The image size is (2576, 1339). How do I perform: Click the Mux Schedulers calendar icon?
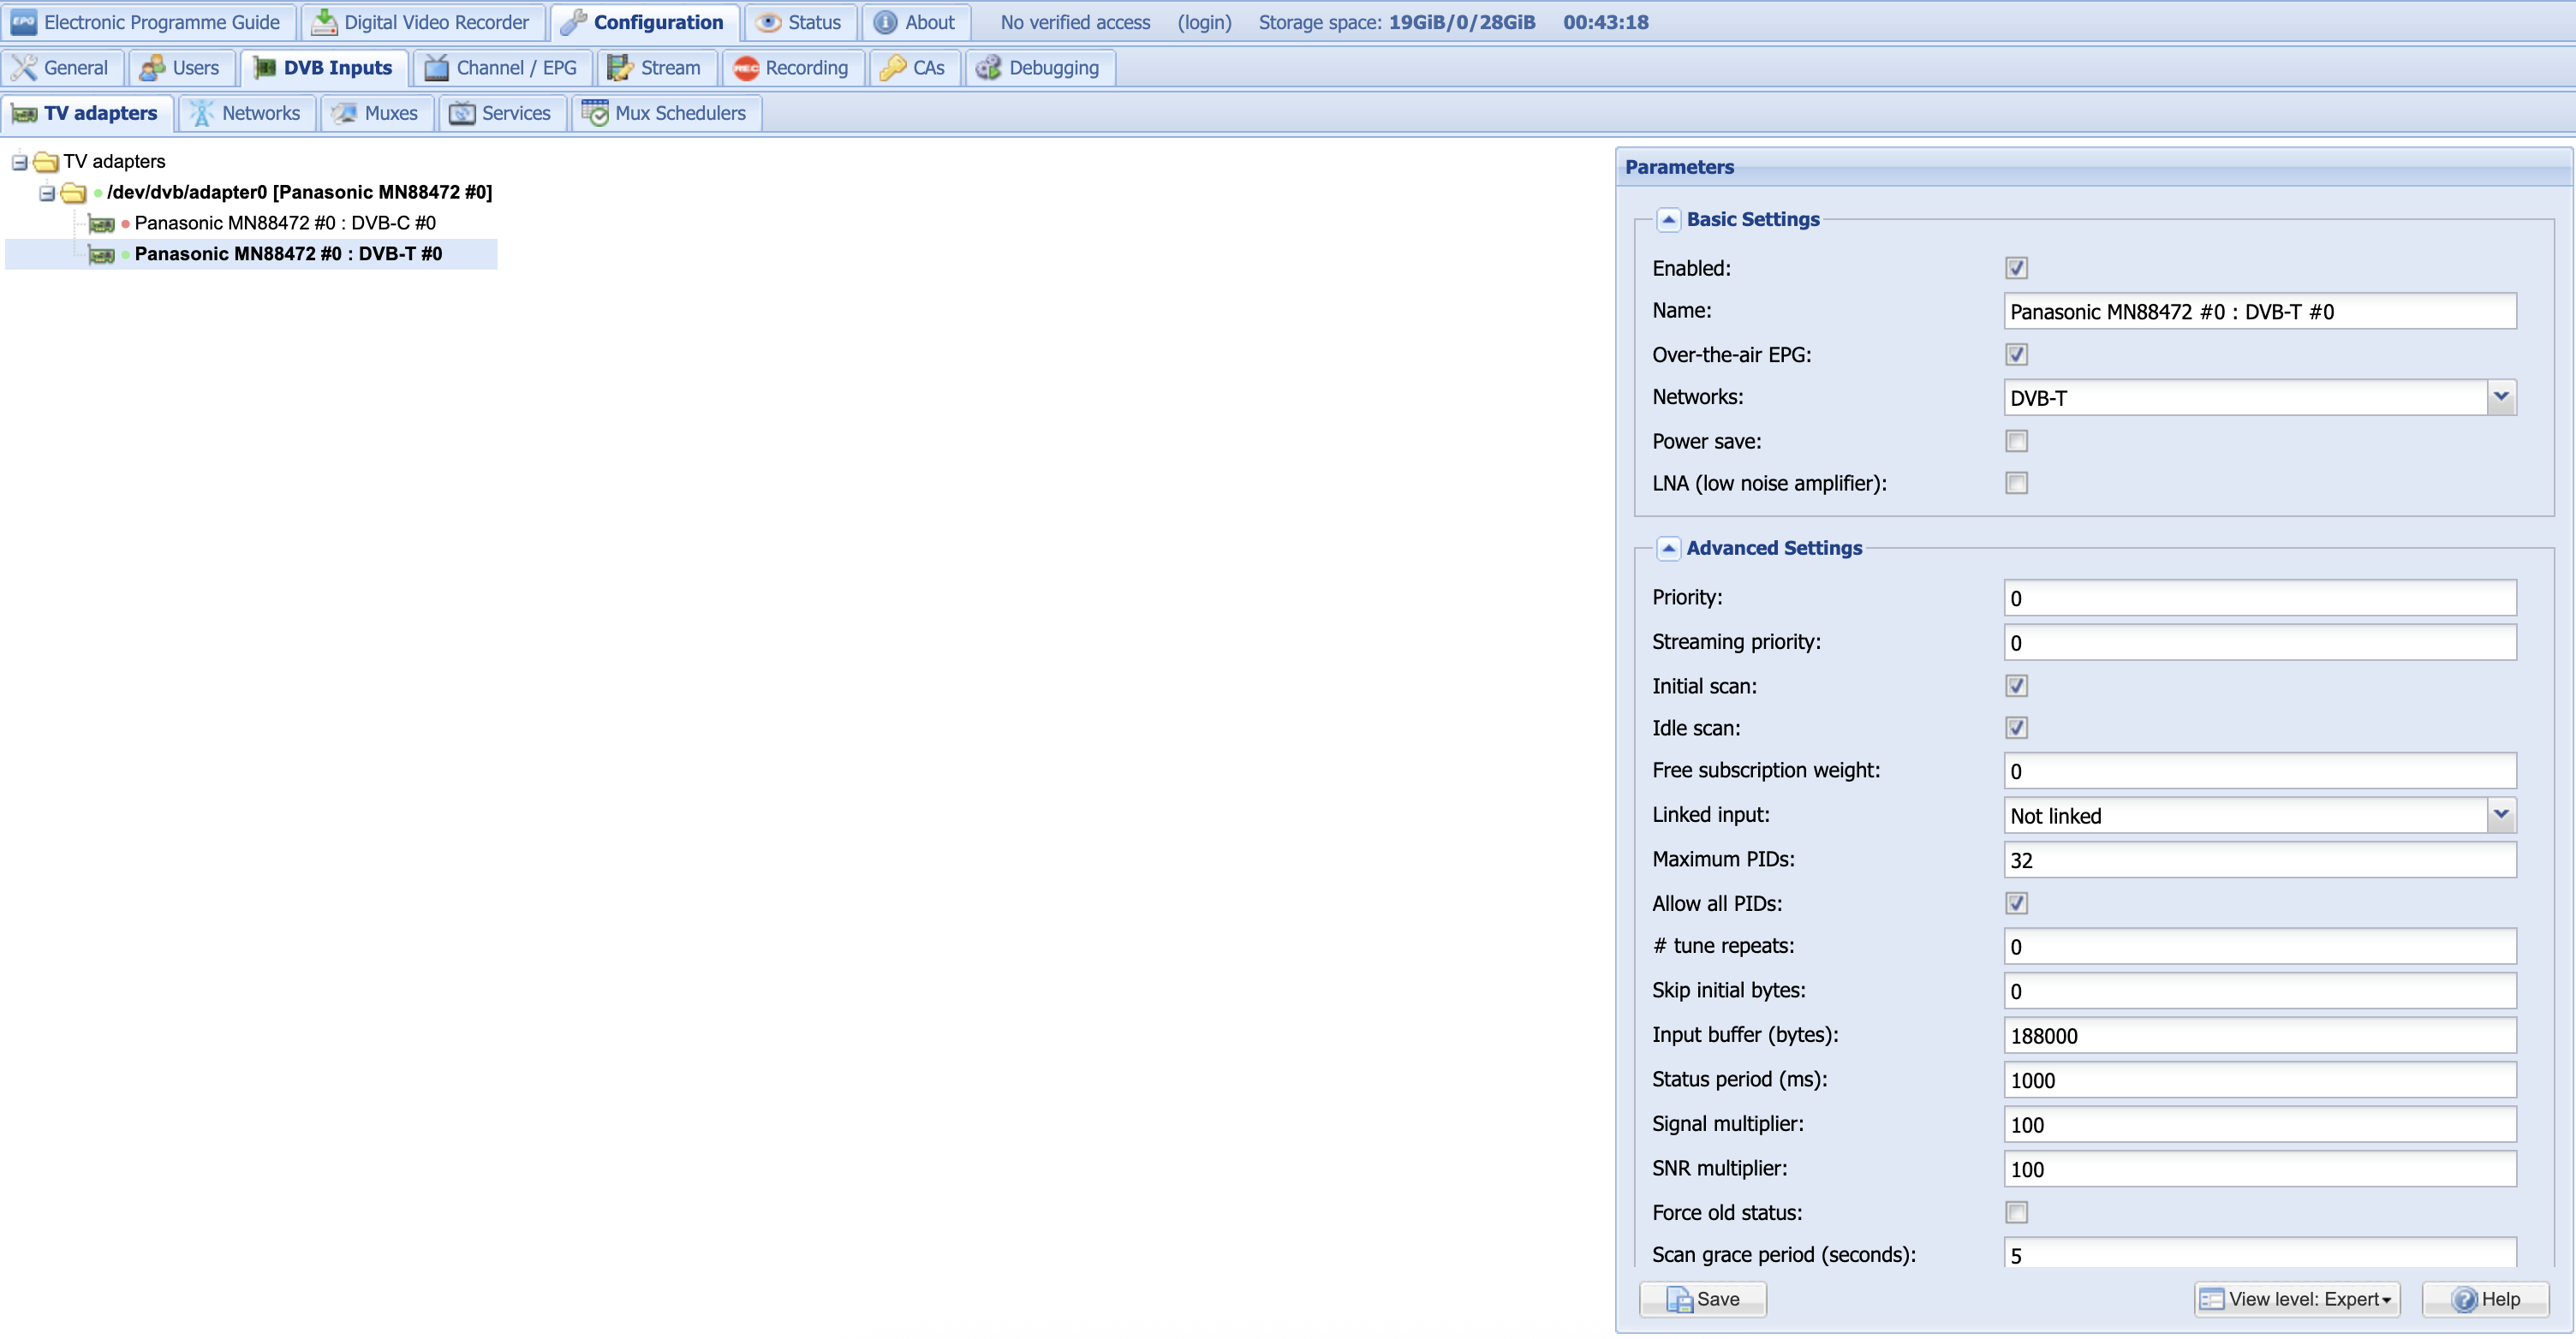pyautogui.click(x=595, y=113)
